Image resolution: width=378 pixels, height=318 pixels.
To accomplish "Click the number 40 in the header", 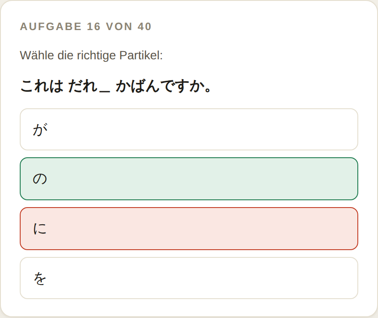I will point(144,27).
